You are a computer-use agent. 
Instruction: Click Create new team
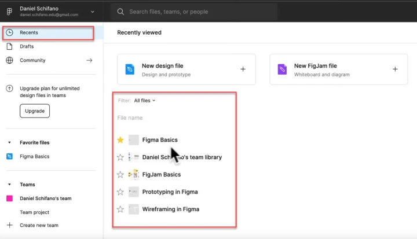click(39, 225)
